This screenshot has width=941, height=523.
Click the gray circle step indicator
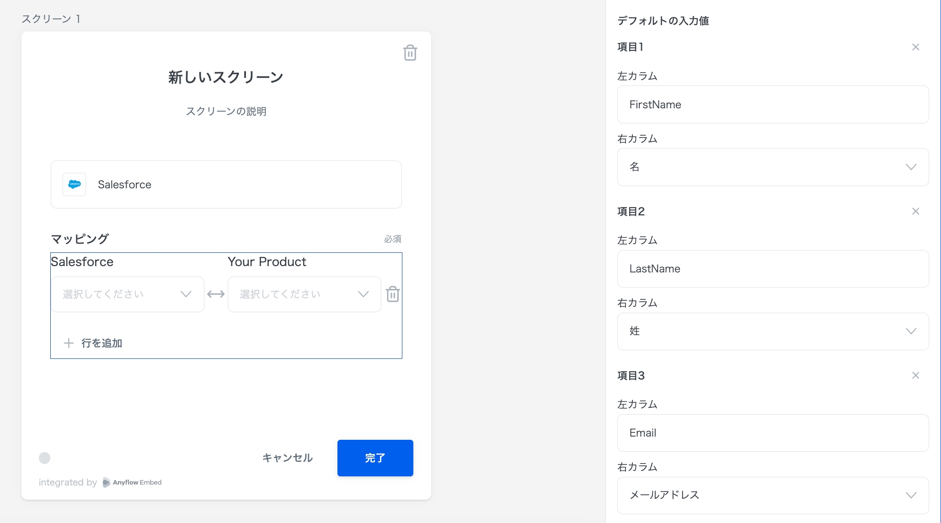point(44,458)
